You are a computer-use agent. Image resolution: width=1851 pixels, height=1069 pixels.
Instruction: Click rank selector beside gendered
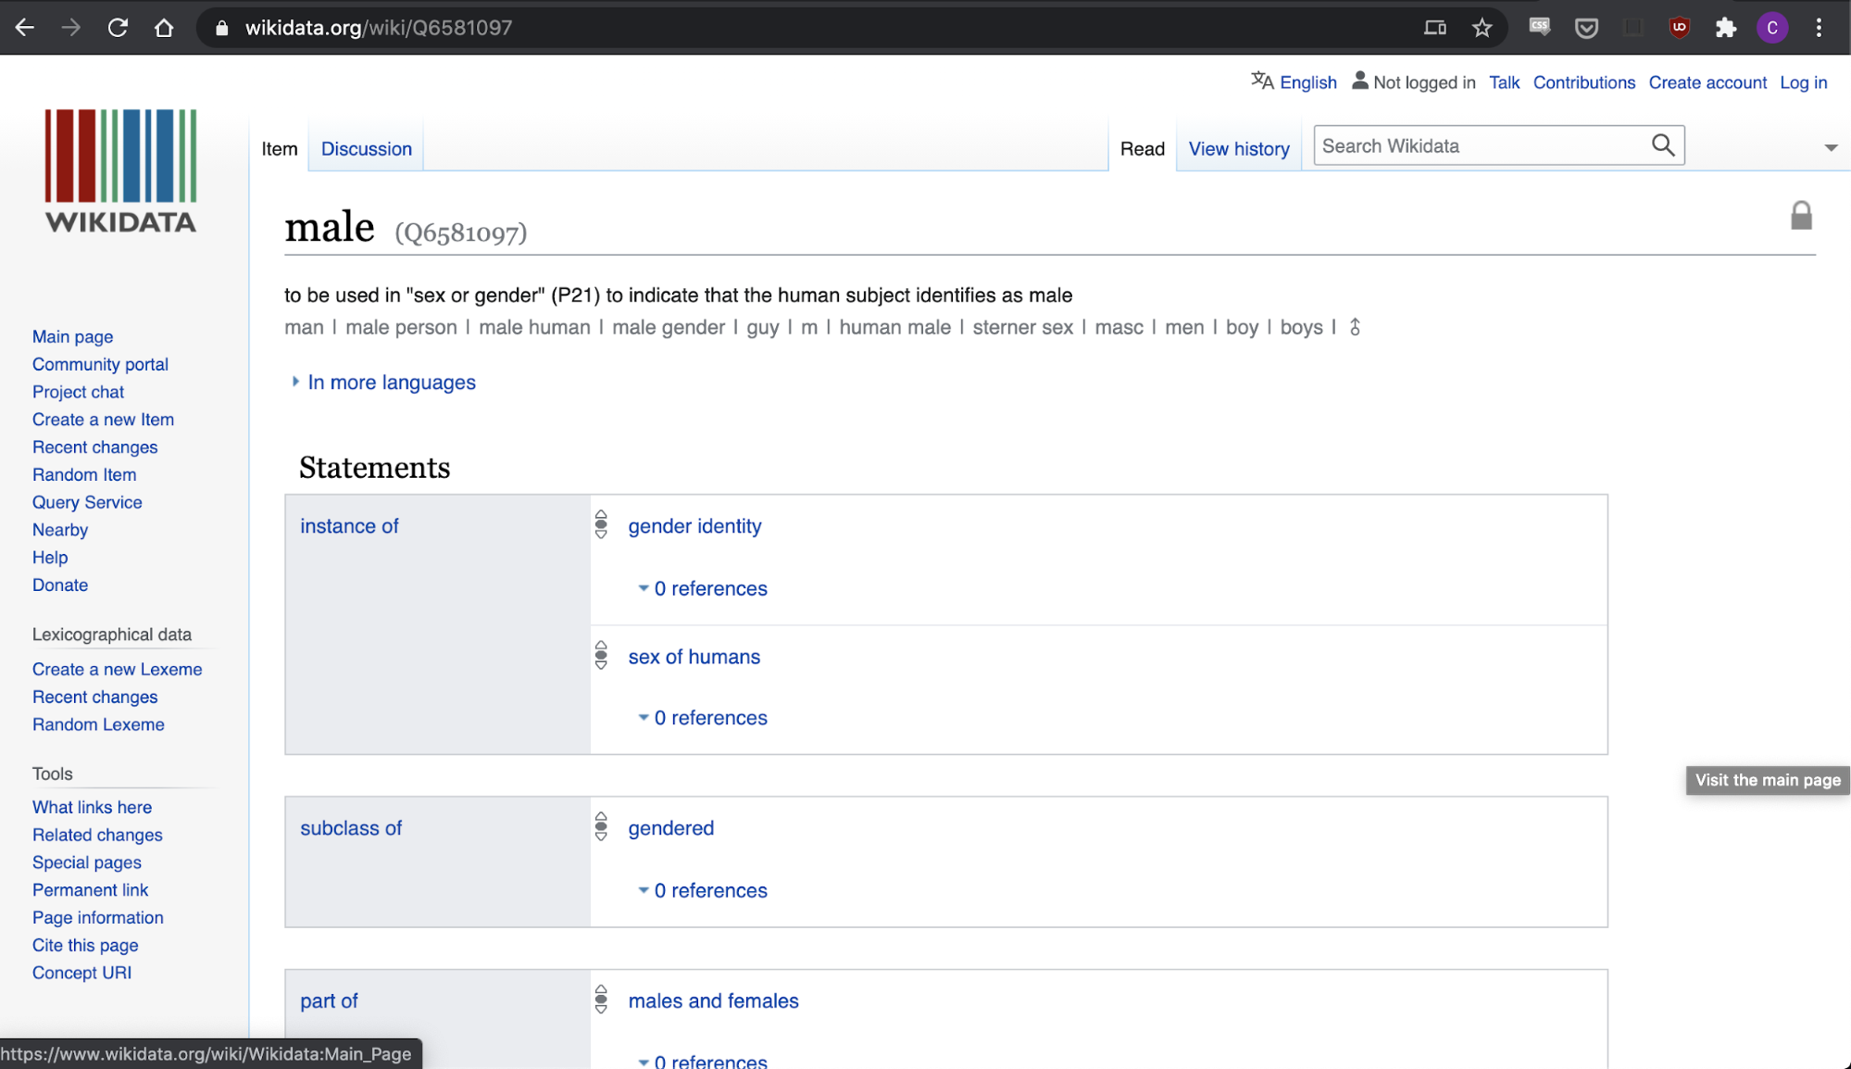[x=601, y=826]
